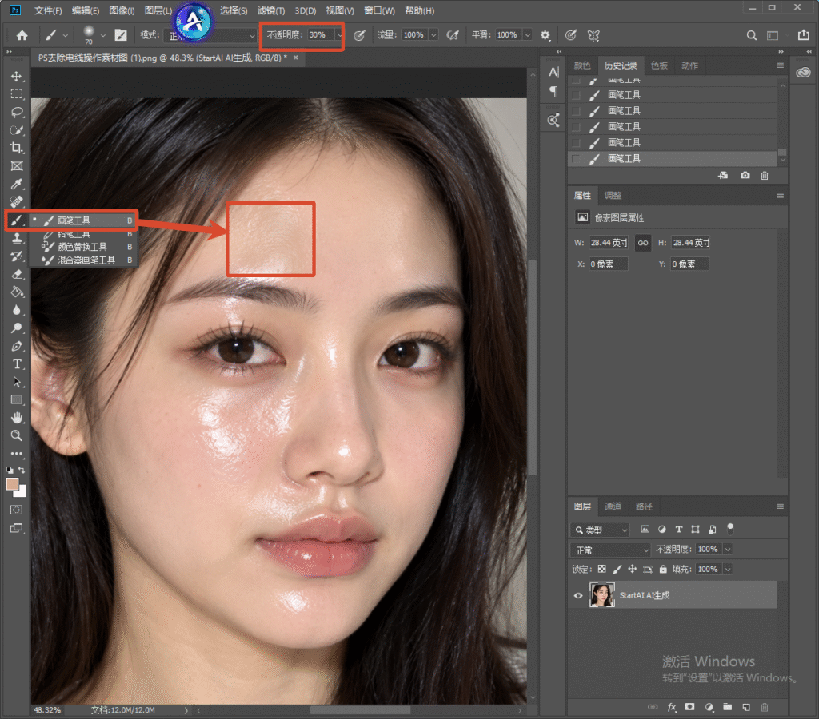
Task: Open the brush settings panel icon
Action: tap(121, 35)
